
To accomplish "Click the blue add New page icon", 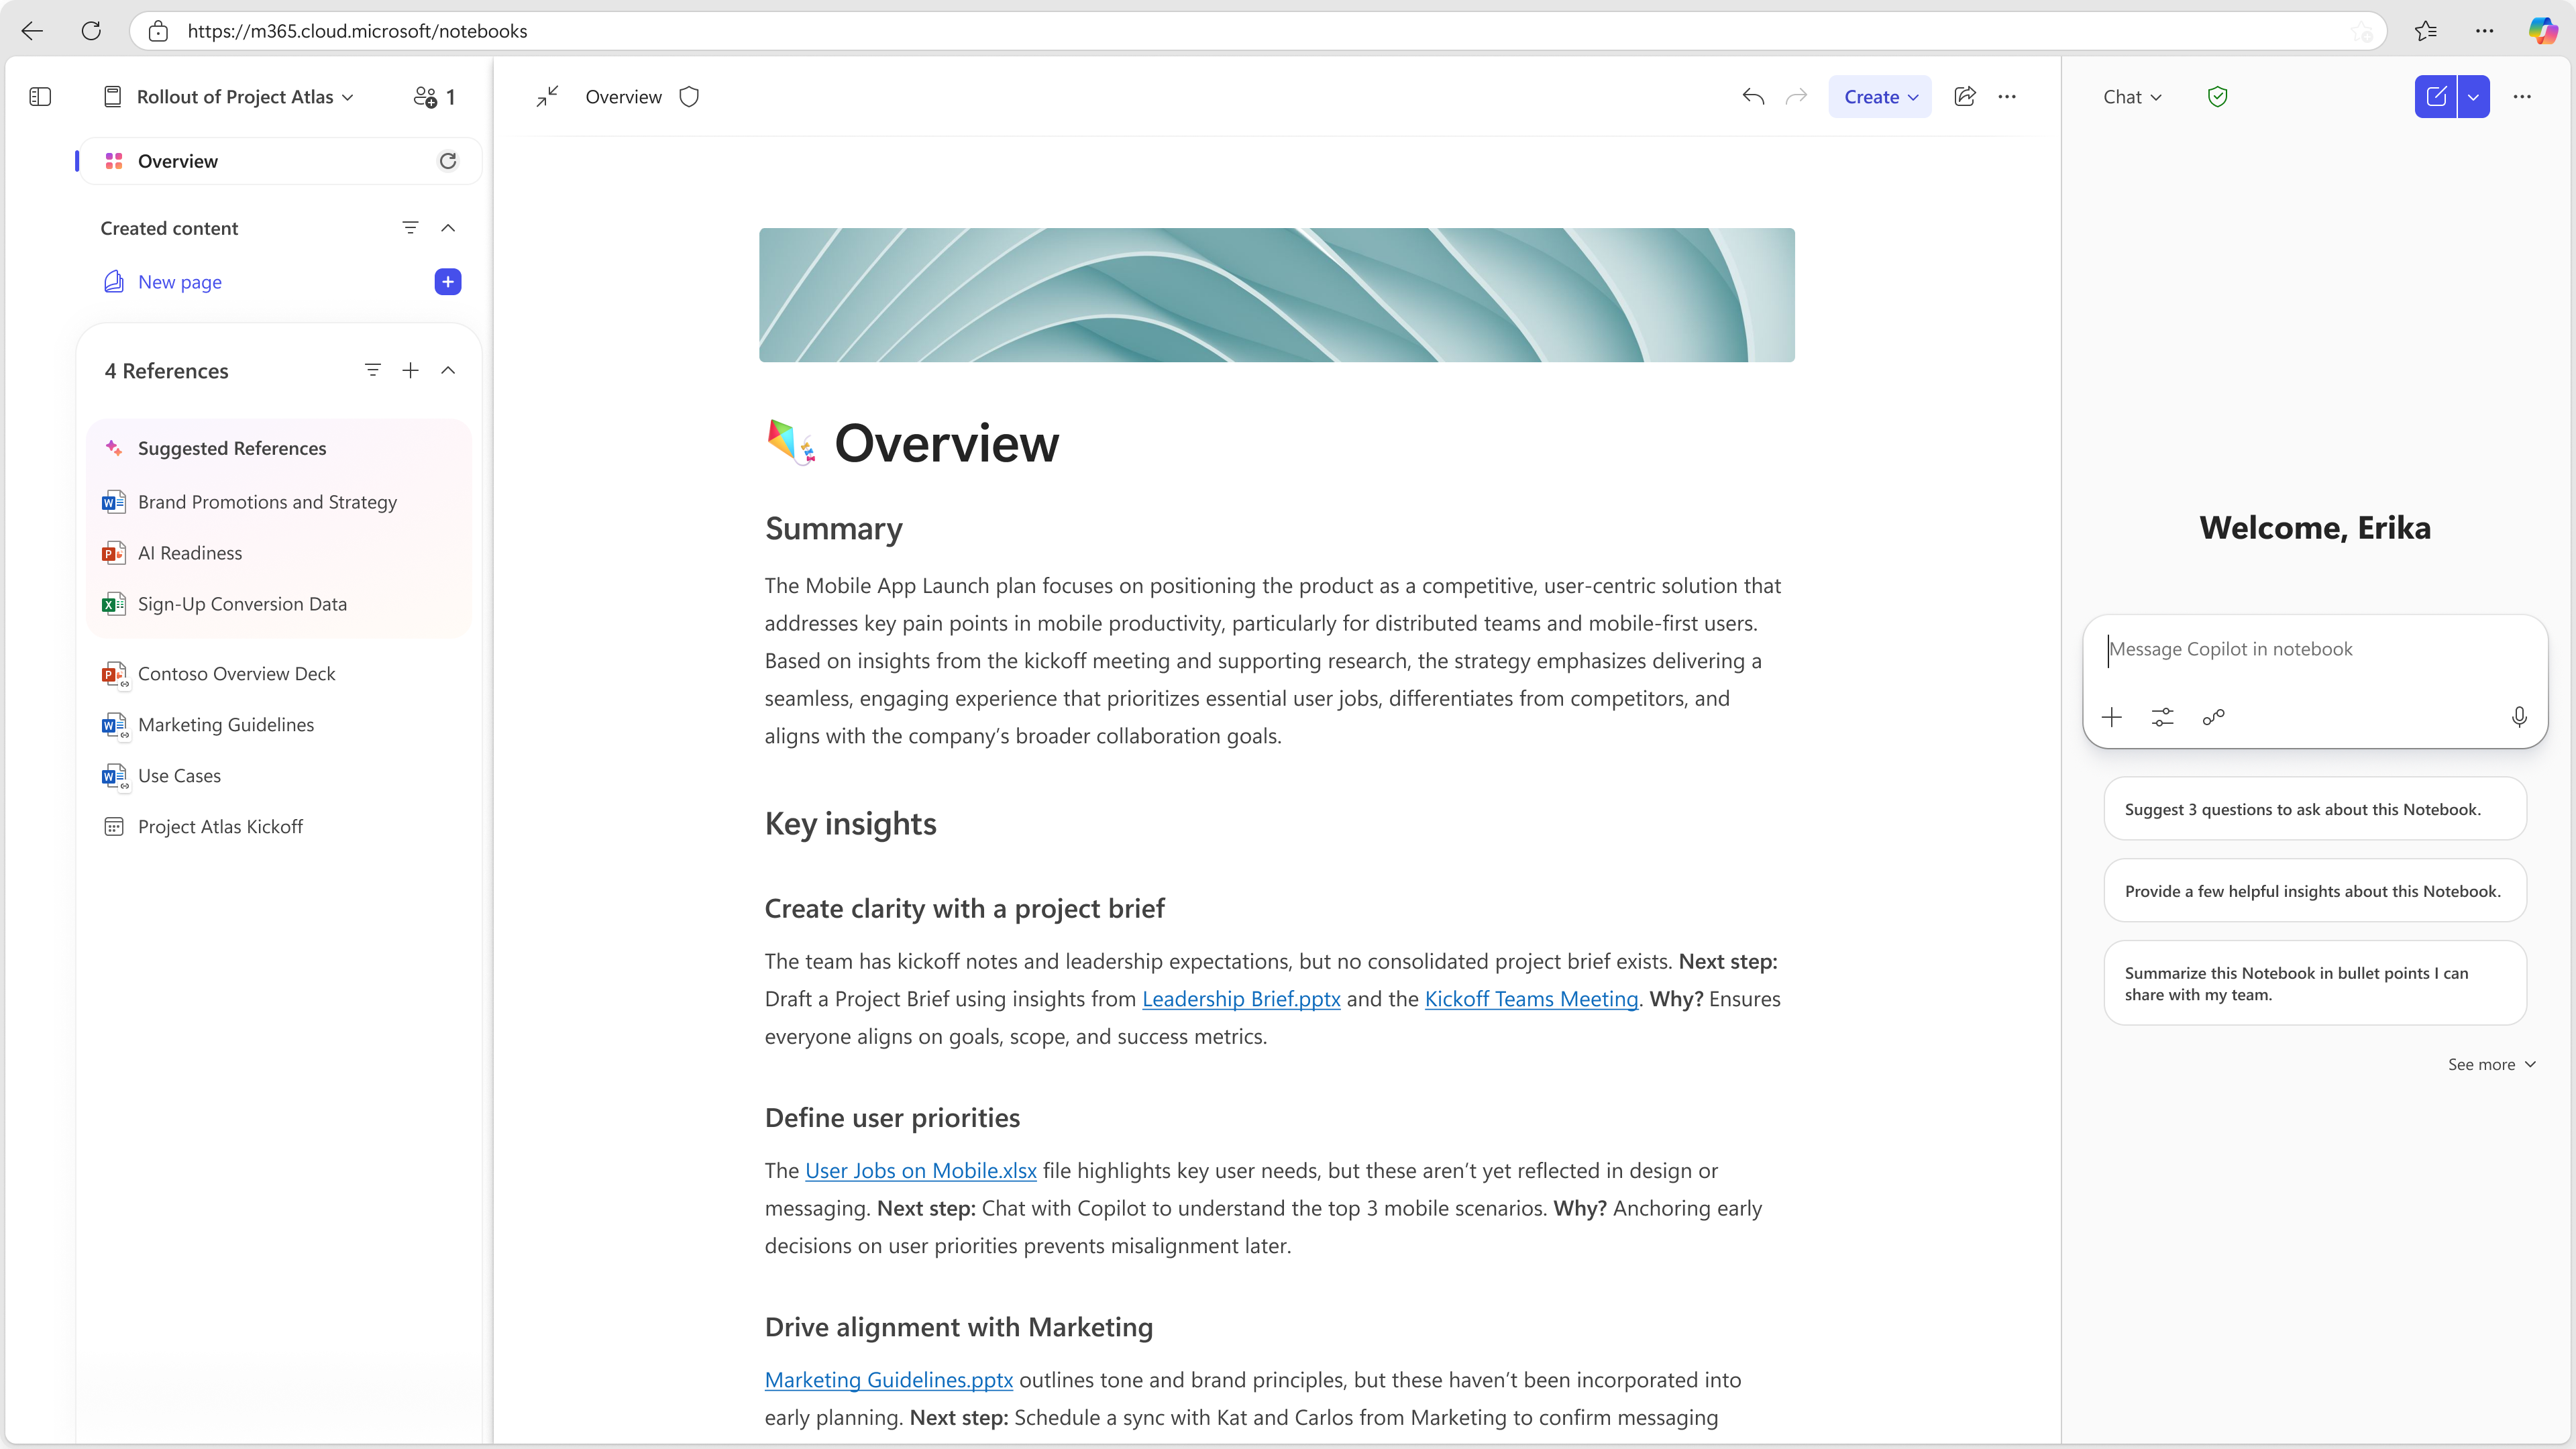I will pyautogui.click(x=448, y=282).
